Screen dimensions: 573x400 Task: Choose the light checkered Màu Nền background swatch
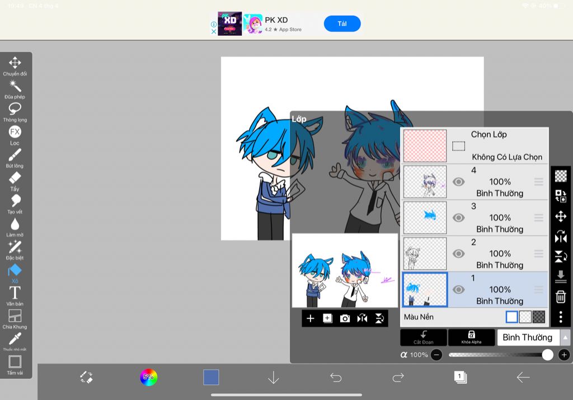pos(525,317)
